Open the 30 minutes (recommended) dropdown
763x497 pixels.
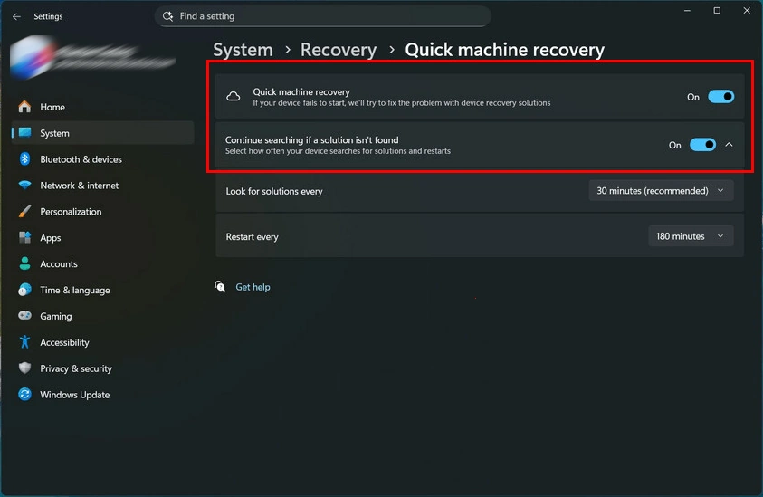coord(660,191)
